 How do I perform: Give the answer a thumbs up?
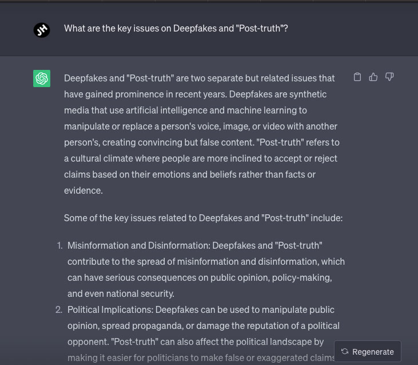click(x=373, y=77)
